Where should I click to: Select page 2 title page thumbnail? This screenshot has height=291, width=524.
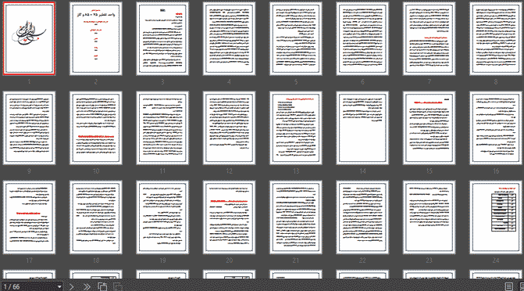click(x=96, y=38)
